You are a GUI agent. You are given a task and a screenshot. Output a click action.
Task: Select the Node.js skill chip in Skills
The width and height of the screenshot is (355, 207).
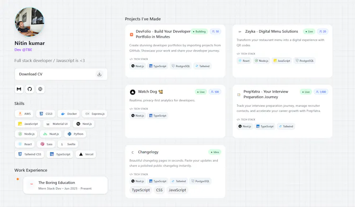coord(26,134)
